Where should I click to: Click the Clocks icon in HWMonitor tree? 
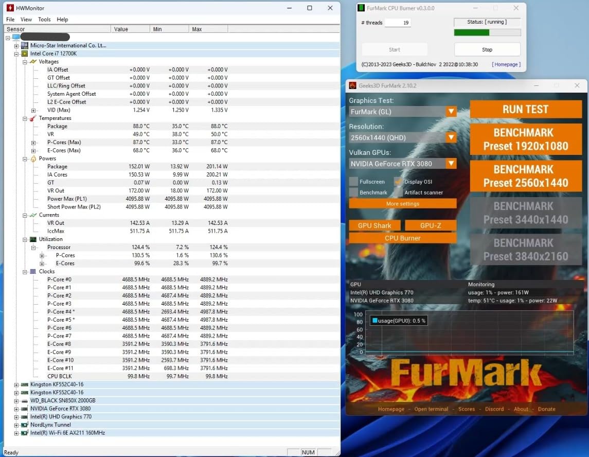point(33,271)
